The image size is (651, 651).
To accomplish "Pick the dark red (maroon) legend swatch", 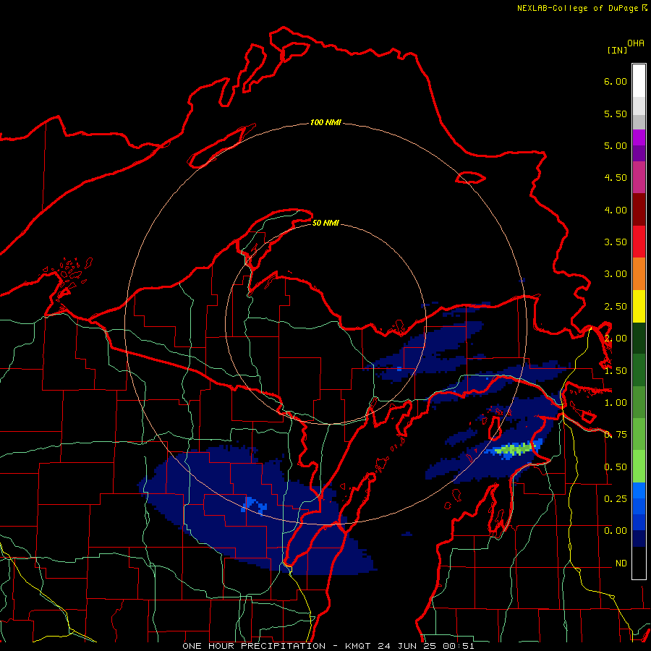I will pyautogui.click(x=639, y=210).
